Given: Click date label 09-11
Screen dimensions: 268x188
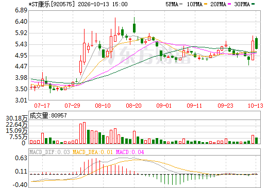Looking at the screenshot, I should pos(194,106).
